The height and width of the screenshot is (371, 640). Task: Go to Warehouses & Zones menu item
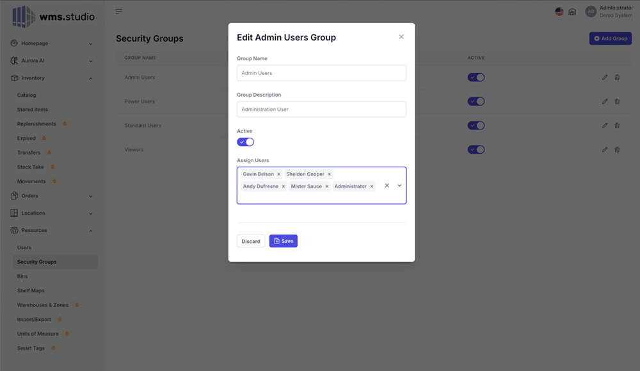point(43,305)
